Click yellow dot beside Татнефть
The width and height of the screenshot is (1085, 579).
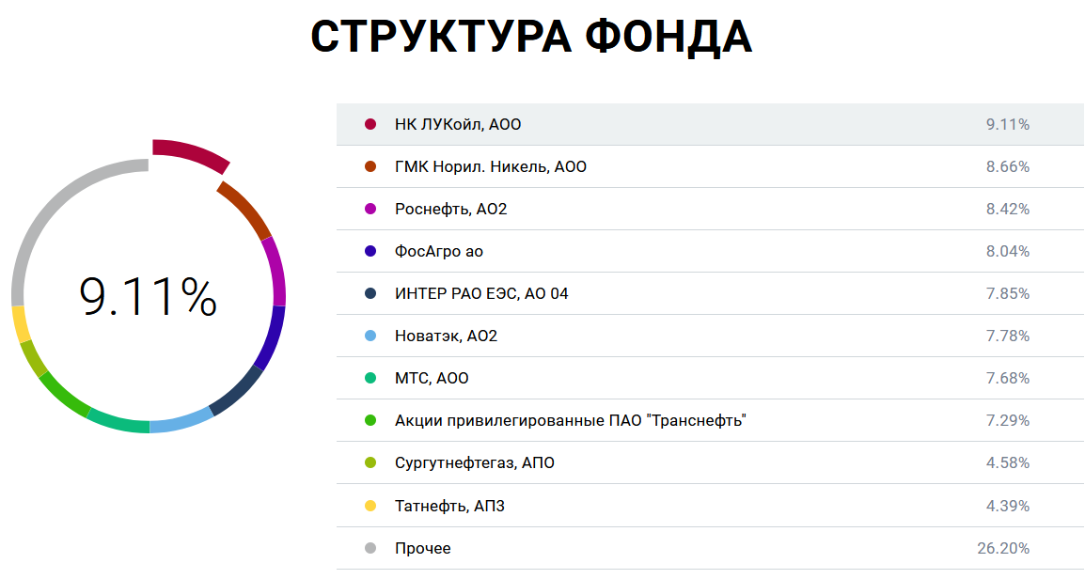[x=370, y=506]
